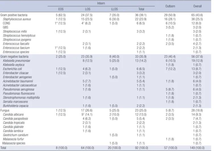Viewport: 214px width, 151px height.
Task: Select 'Candida albicans' row label
Action: [13, 115]
